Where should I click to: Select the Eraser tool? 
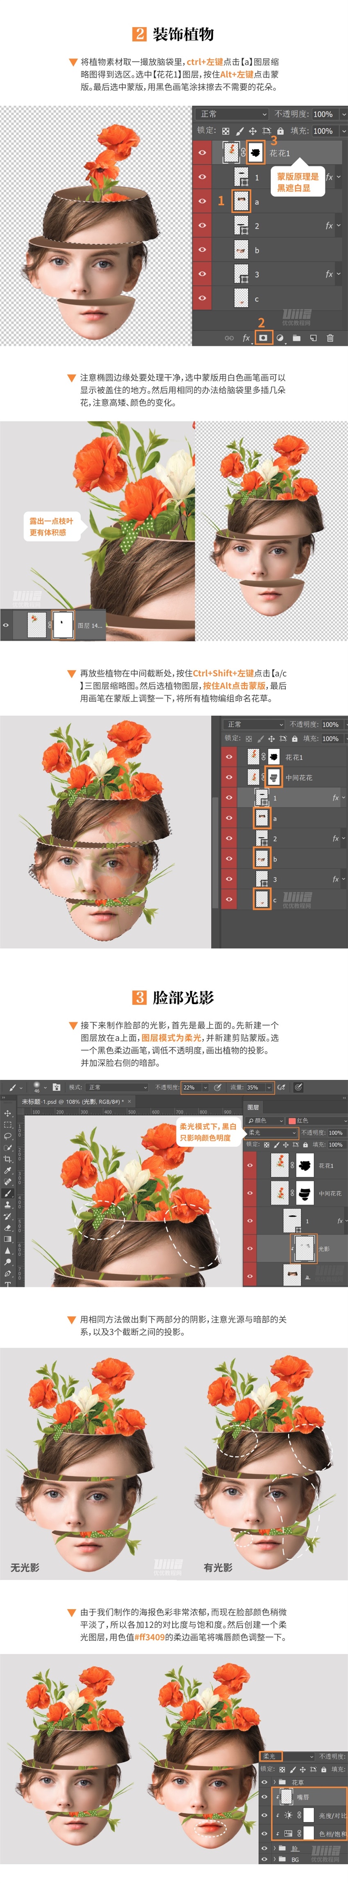tap(7, 1227)
